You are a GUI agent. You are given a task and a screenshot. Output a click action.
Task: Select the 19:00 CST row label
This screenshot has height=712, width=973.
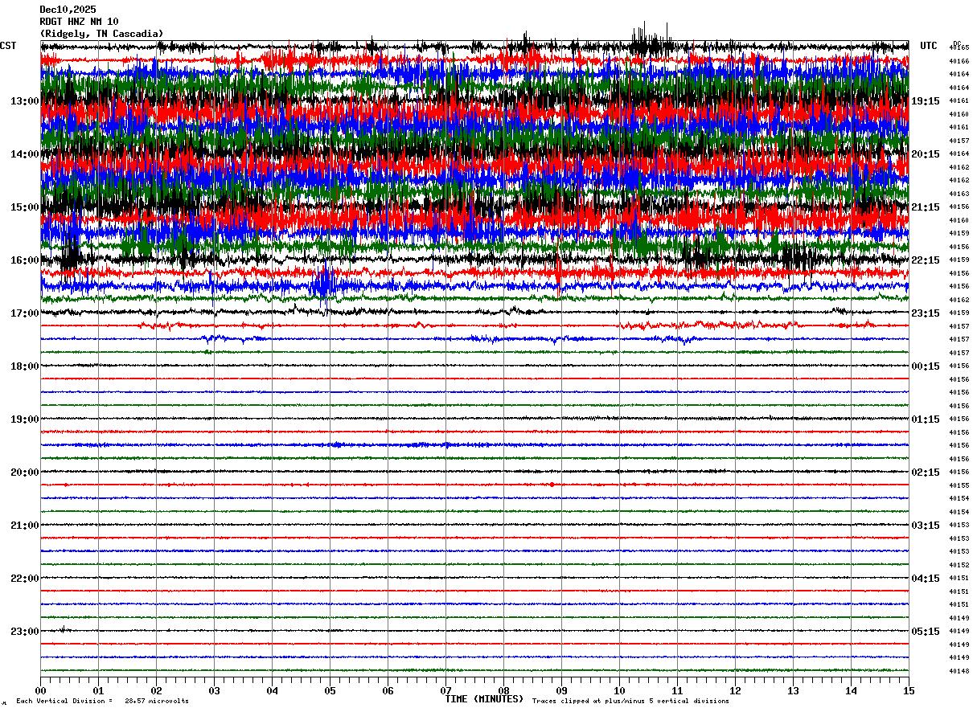(x=24, y=419)
